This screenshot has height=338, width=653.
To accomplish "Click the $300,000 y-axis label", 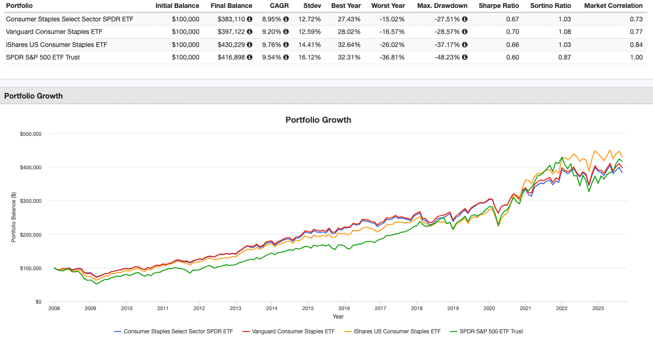I will point(30,201).
